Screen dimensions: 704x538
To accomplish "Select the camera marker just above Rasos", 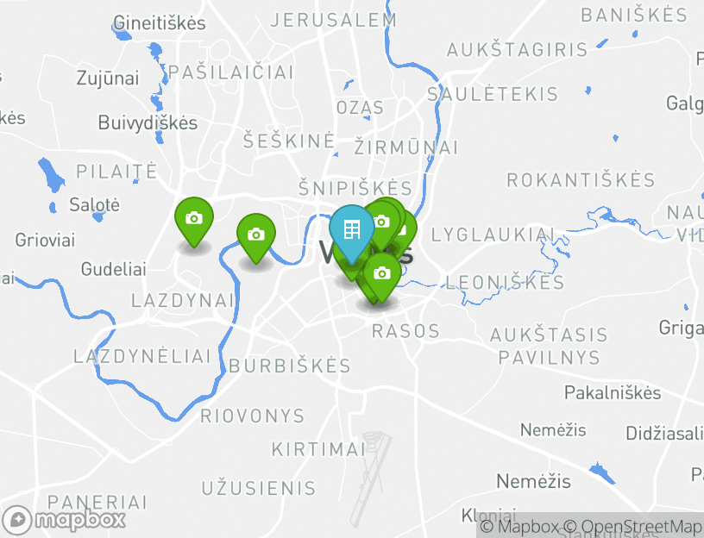I will [381, 273].
